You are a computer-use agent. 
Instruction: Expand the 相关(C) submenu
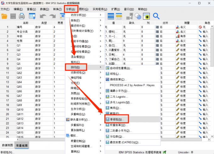(100, 62)
